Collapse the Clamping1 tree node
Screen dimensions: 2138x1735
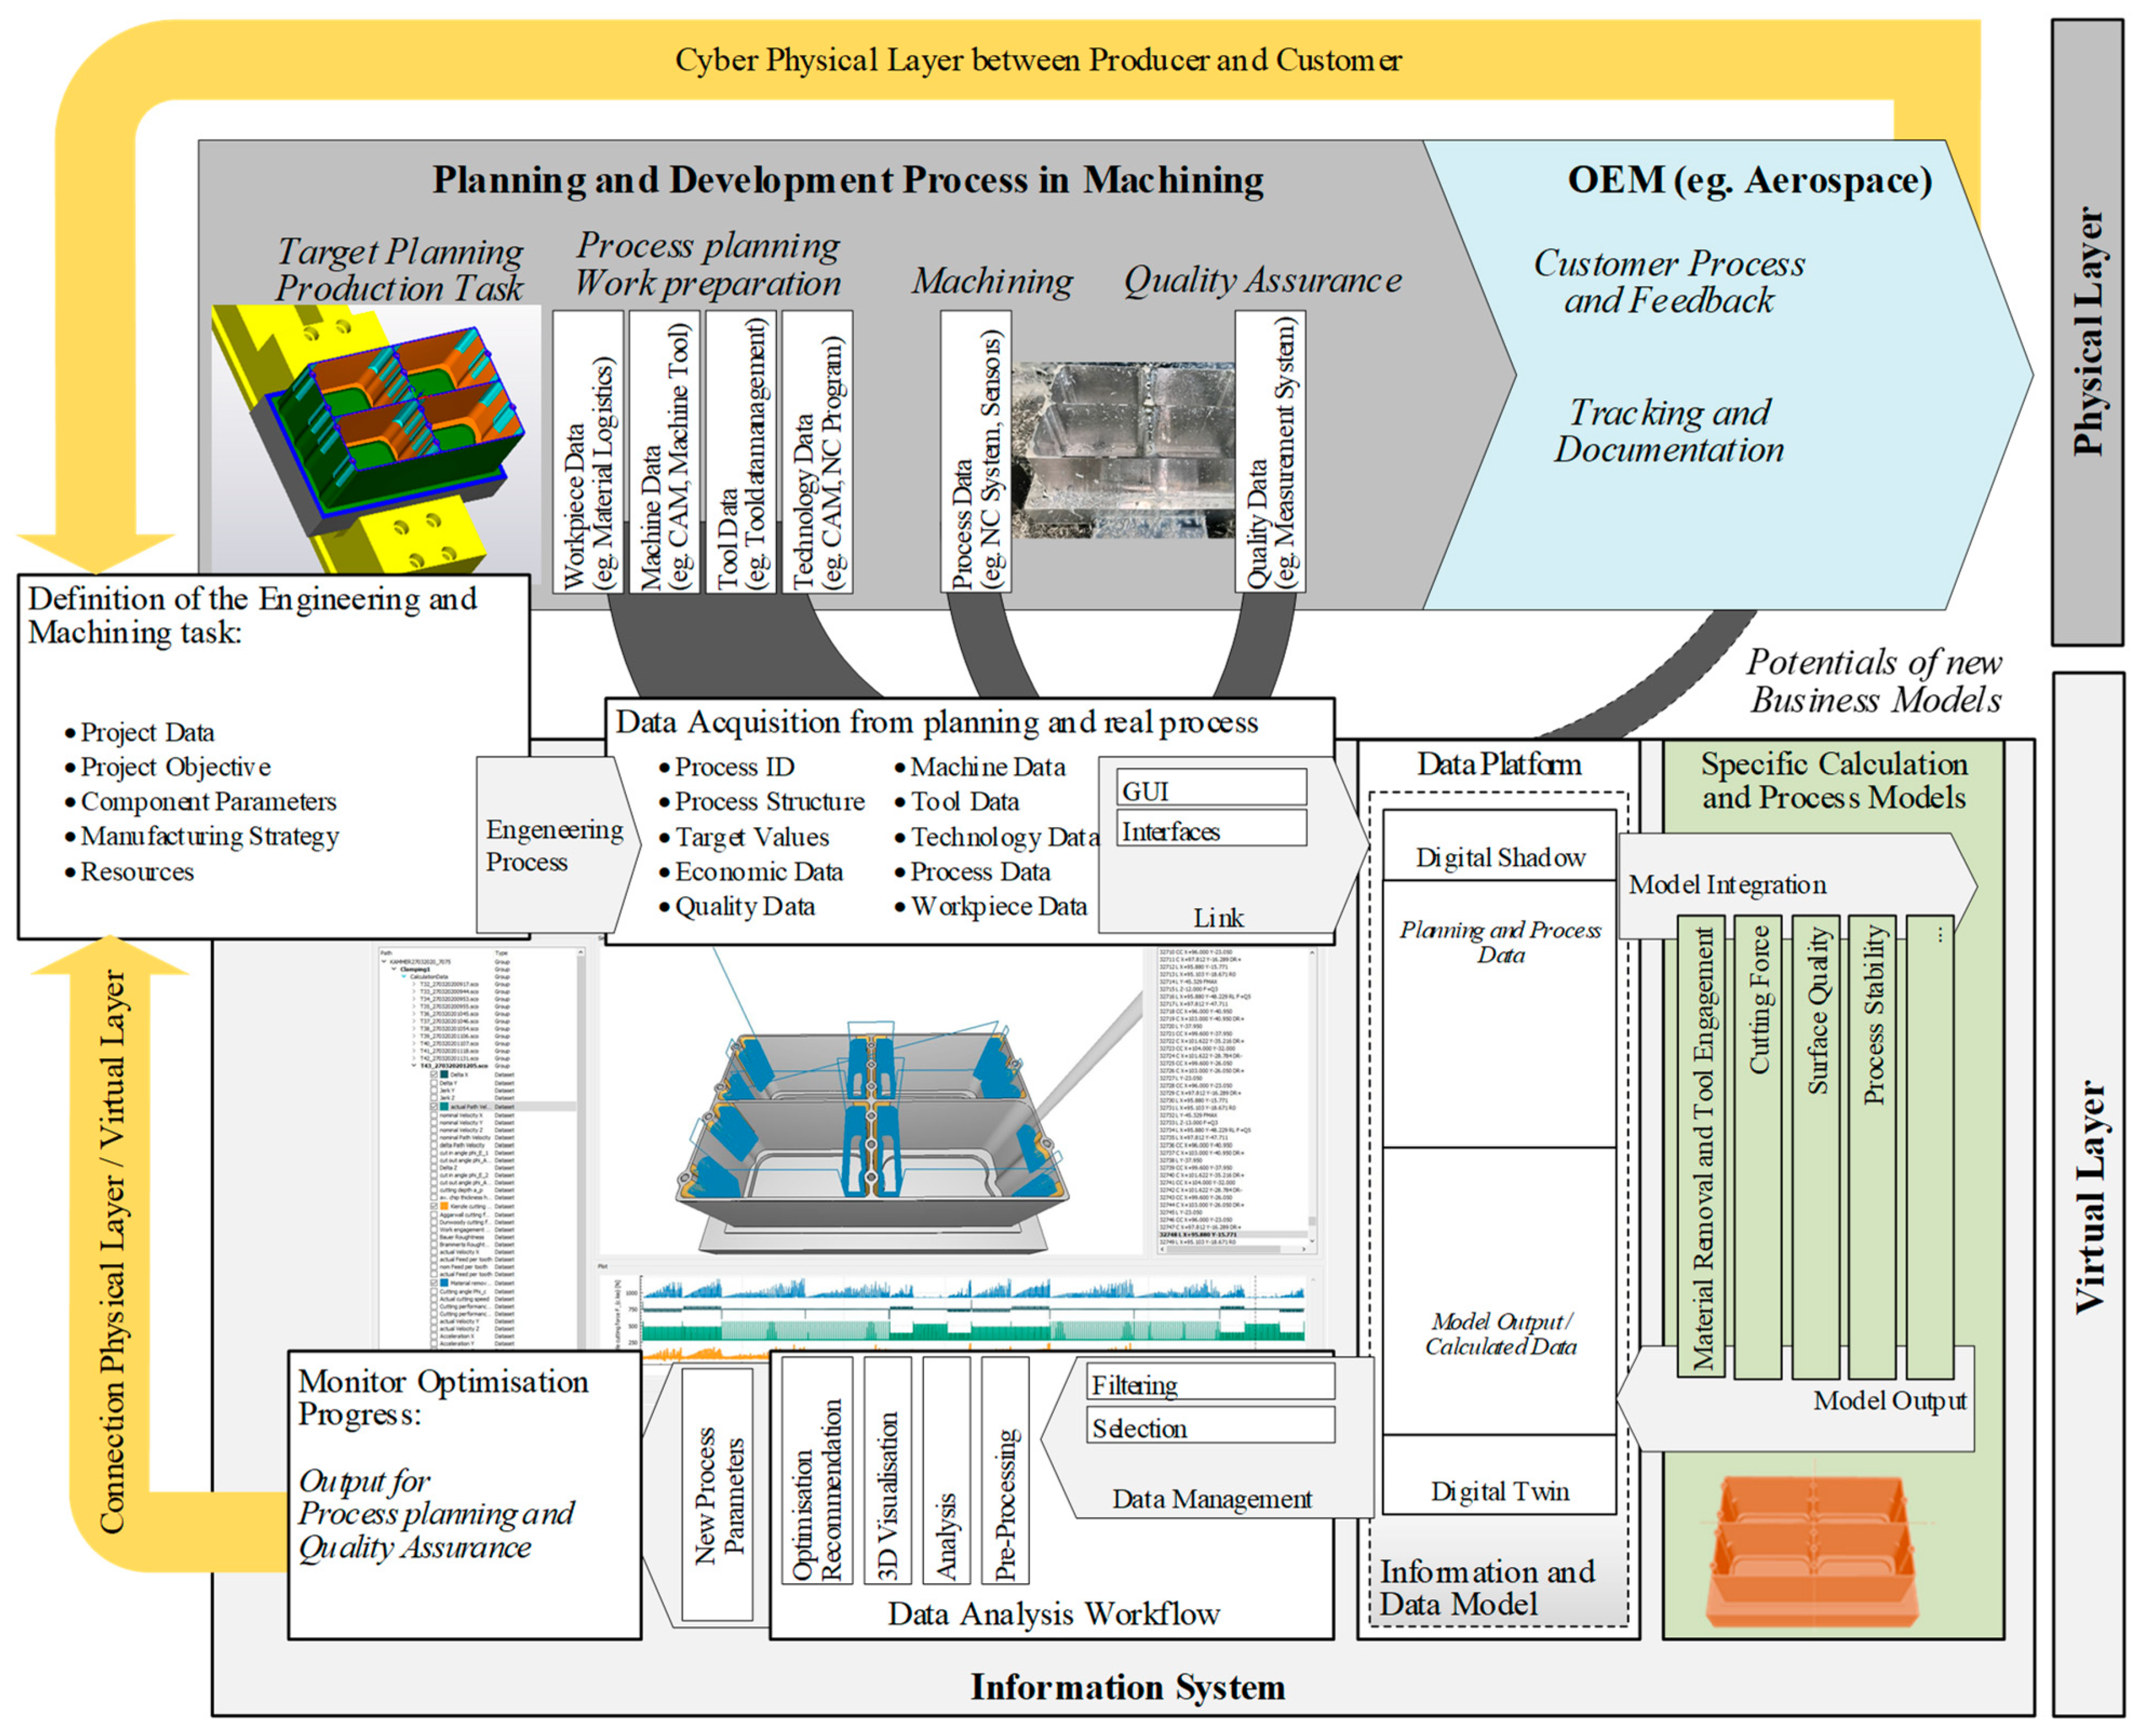[394, 969]
